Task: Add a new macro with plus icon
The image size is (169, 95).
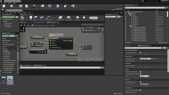Action: click(18, 47)
